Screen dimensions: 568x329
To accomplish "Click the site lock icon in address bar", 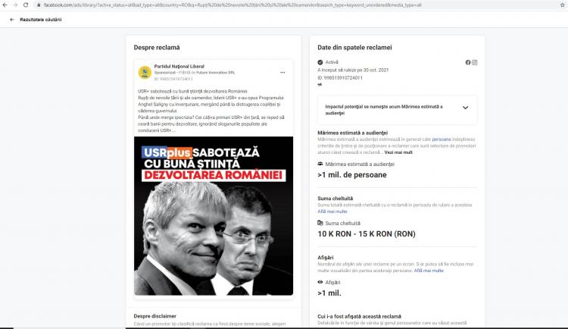I will pyautogui.click(x=39, y=5).
